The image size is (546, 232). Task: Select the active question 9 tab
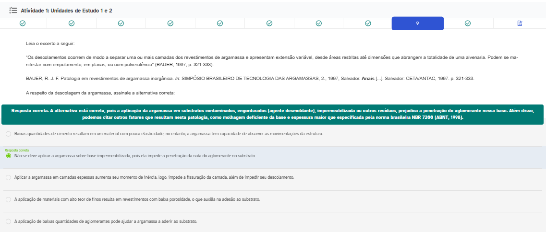pyautogui.click(x=417, y=23)
